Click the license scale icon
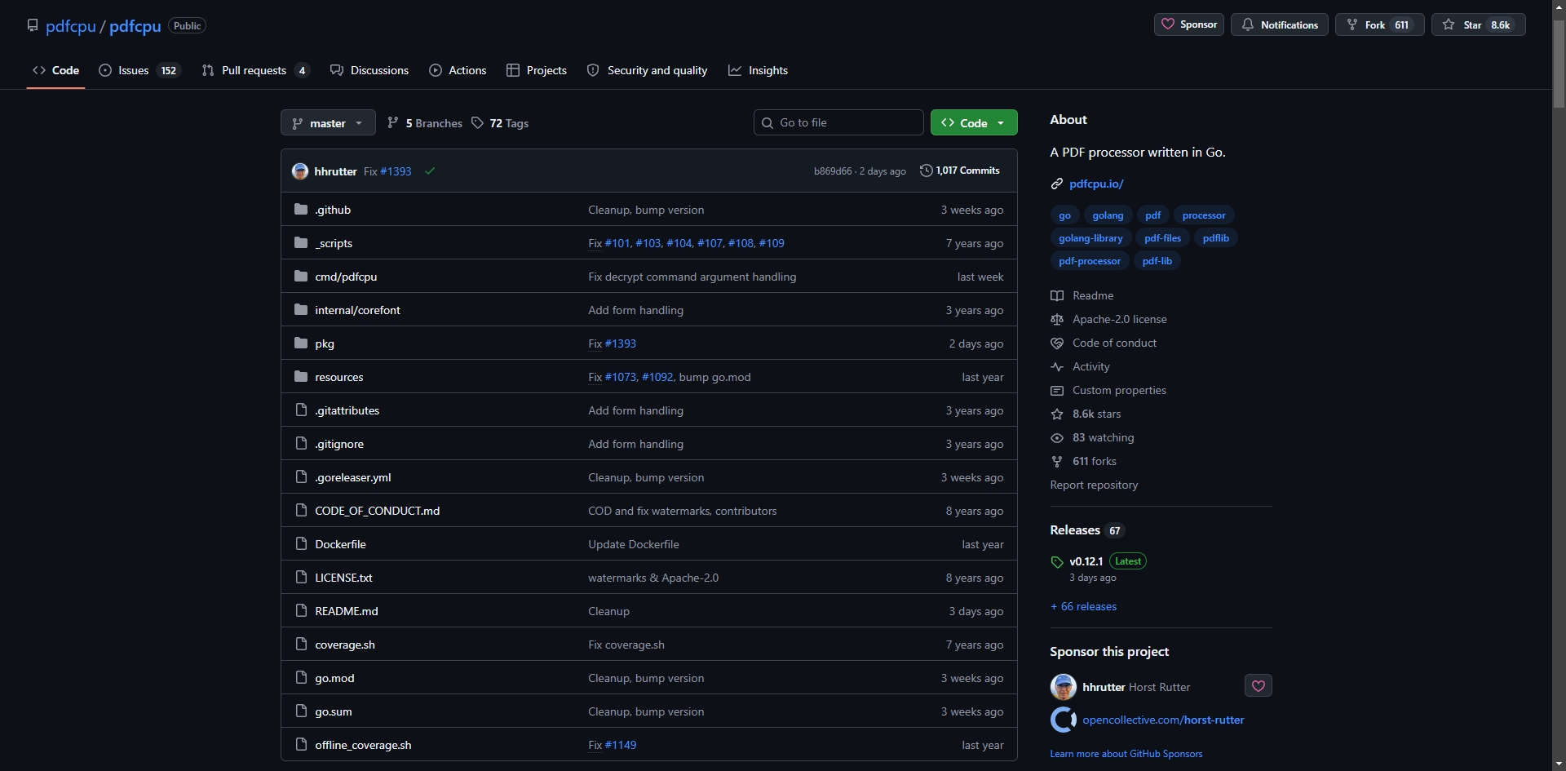The width and height of the screenshot is (1566, 771). coord(1057,319)
